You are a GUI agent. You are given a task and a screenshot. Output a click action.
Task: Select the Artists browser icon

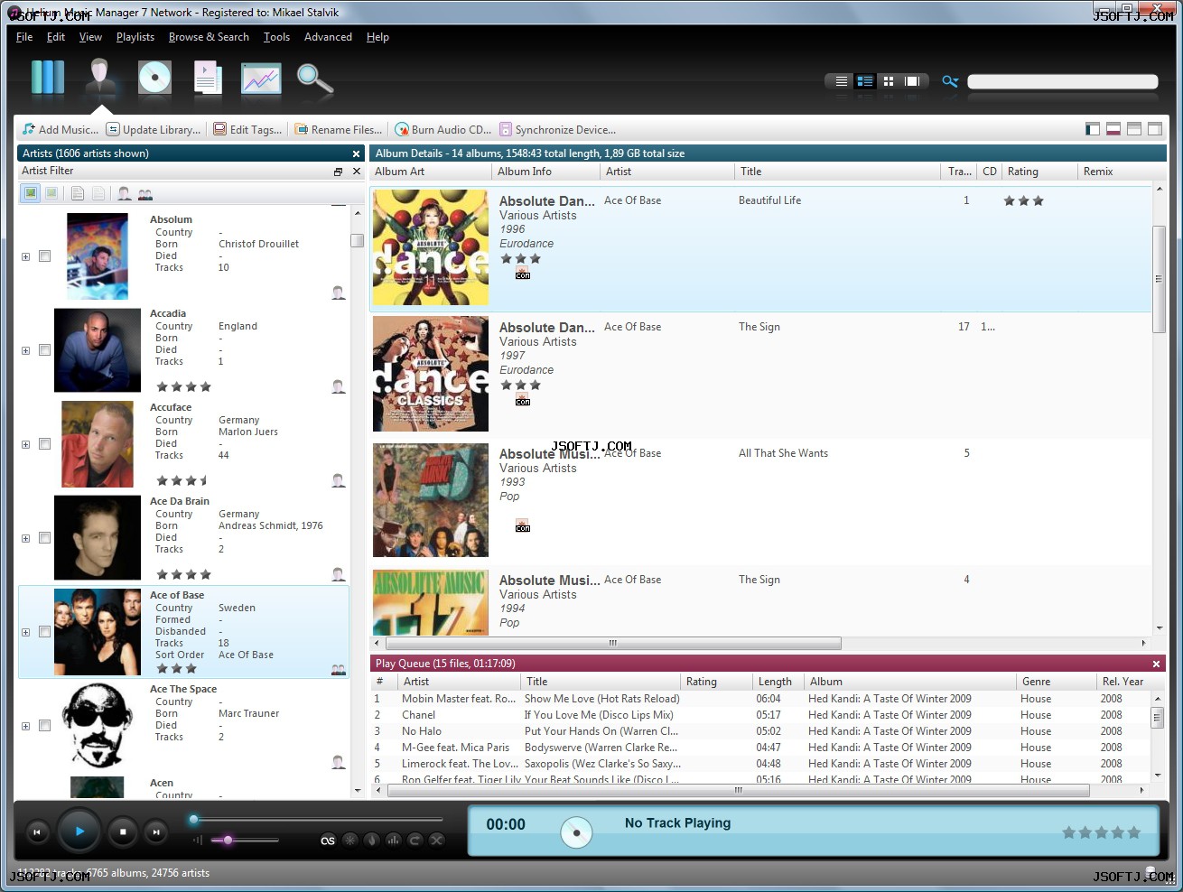click(100, 78)
